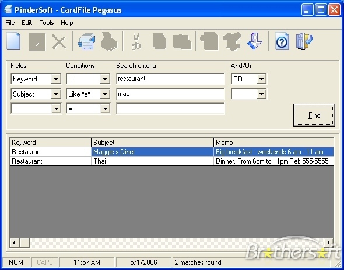
Task: Expand the Like *a* condition dropdown
Action: [105, 94]
